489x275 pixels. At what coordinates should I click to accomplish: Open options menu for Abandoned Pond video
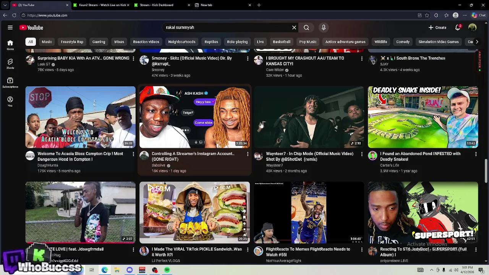[476, 154]
